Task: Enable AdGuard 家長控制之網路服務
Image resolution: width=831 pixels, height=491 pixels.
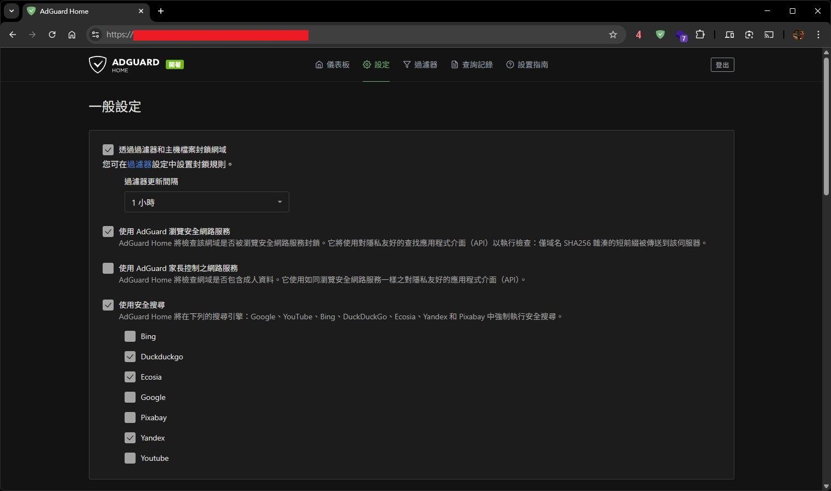Action: point(108,268)
